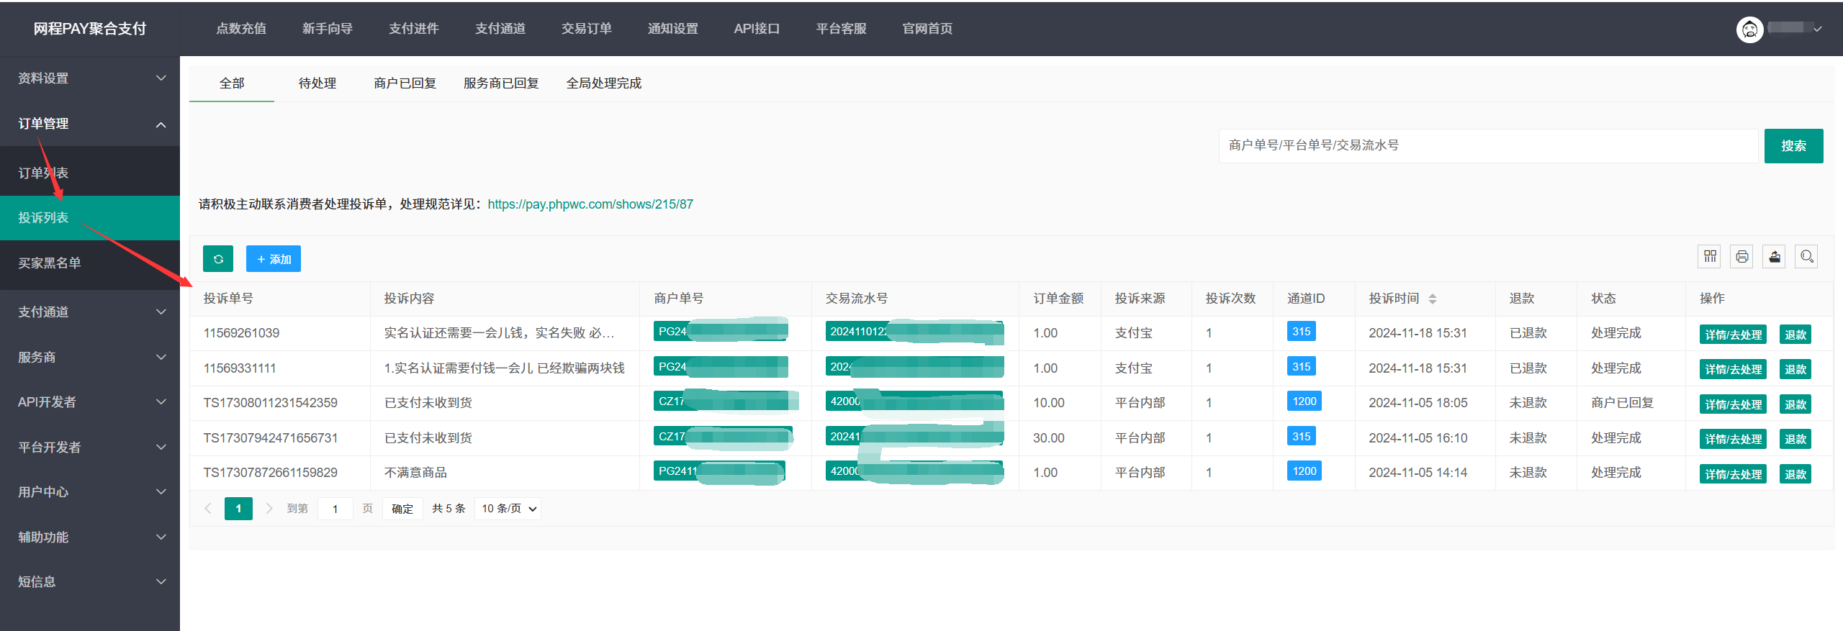Image resolution: width=1843 pixels, height=631 pixels.
Task: Expand the 辅助功能 sidebar menu
Action: [x=90, y=537]
